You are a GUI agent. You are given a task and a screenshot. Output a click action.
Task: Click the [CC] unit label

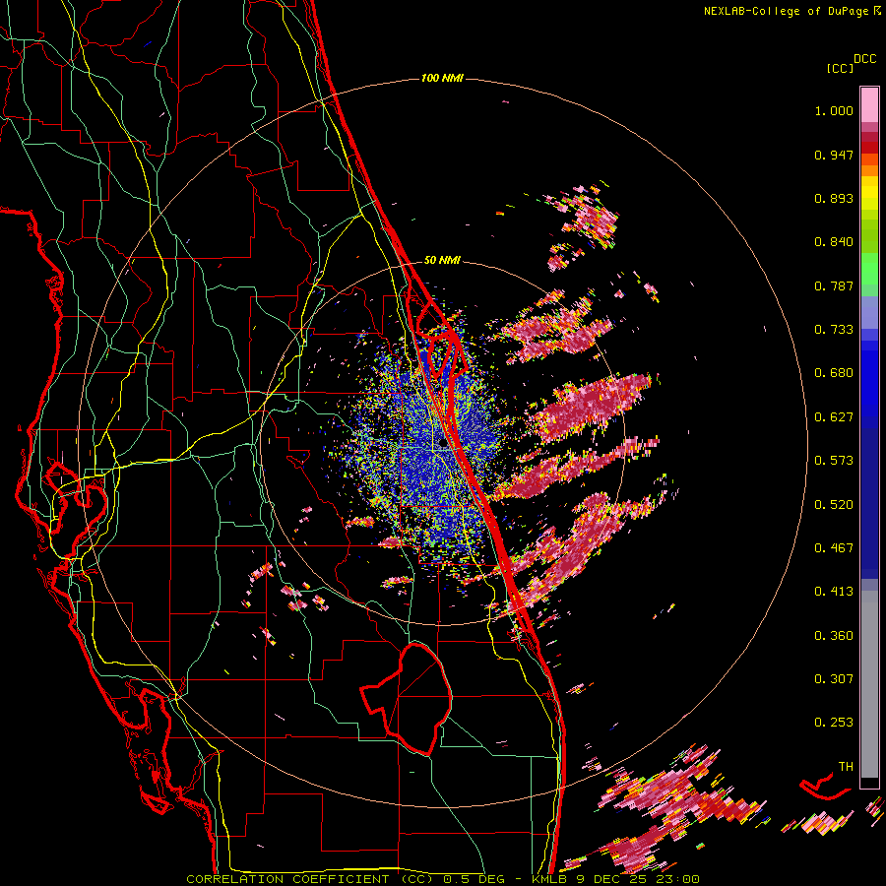coord(840,68)
